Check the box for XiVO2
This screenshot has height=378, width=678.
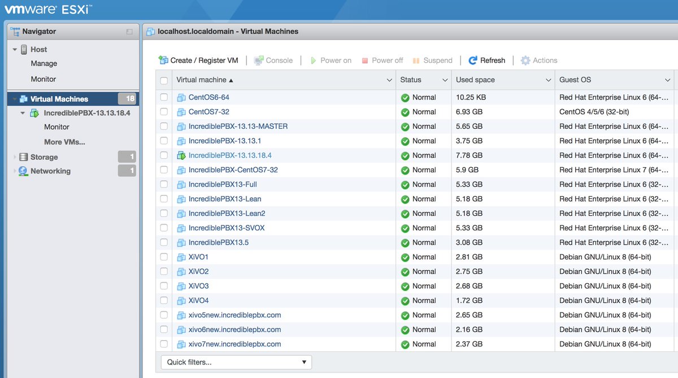click(164, 271)
